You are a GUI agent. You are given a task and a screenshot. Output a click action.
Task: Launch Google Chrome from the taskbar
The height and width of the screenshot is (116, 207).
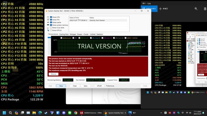pos(76,113)
